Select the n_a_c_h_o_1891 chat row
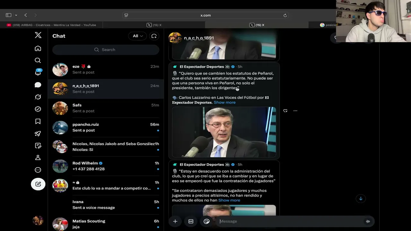 tap(106, 89)
